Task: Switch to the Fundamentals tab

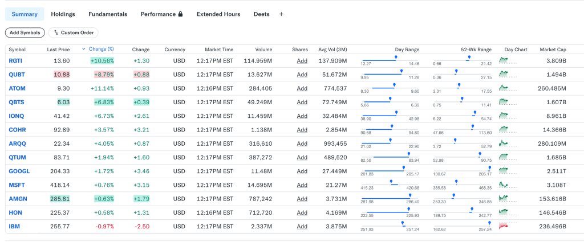Action: pos(108,14)
